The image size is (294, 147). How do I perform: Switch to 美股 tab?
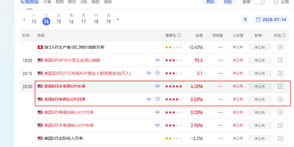(x=108, y=2)
